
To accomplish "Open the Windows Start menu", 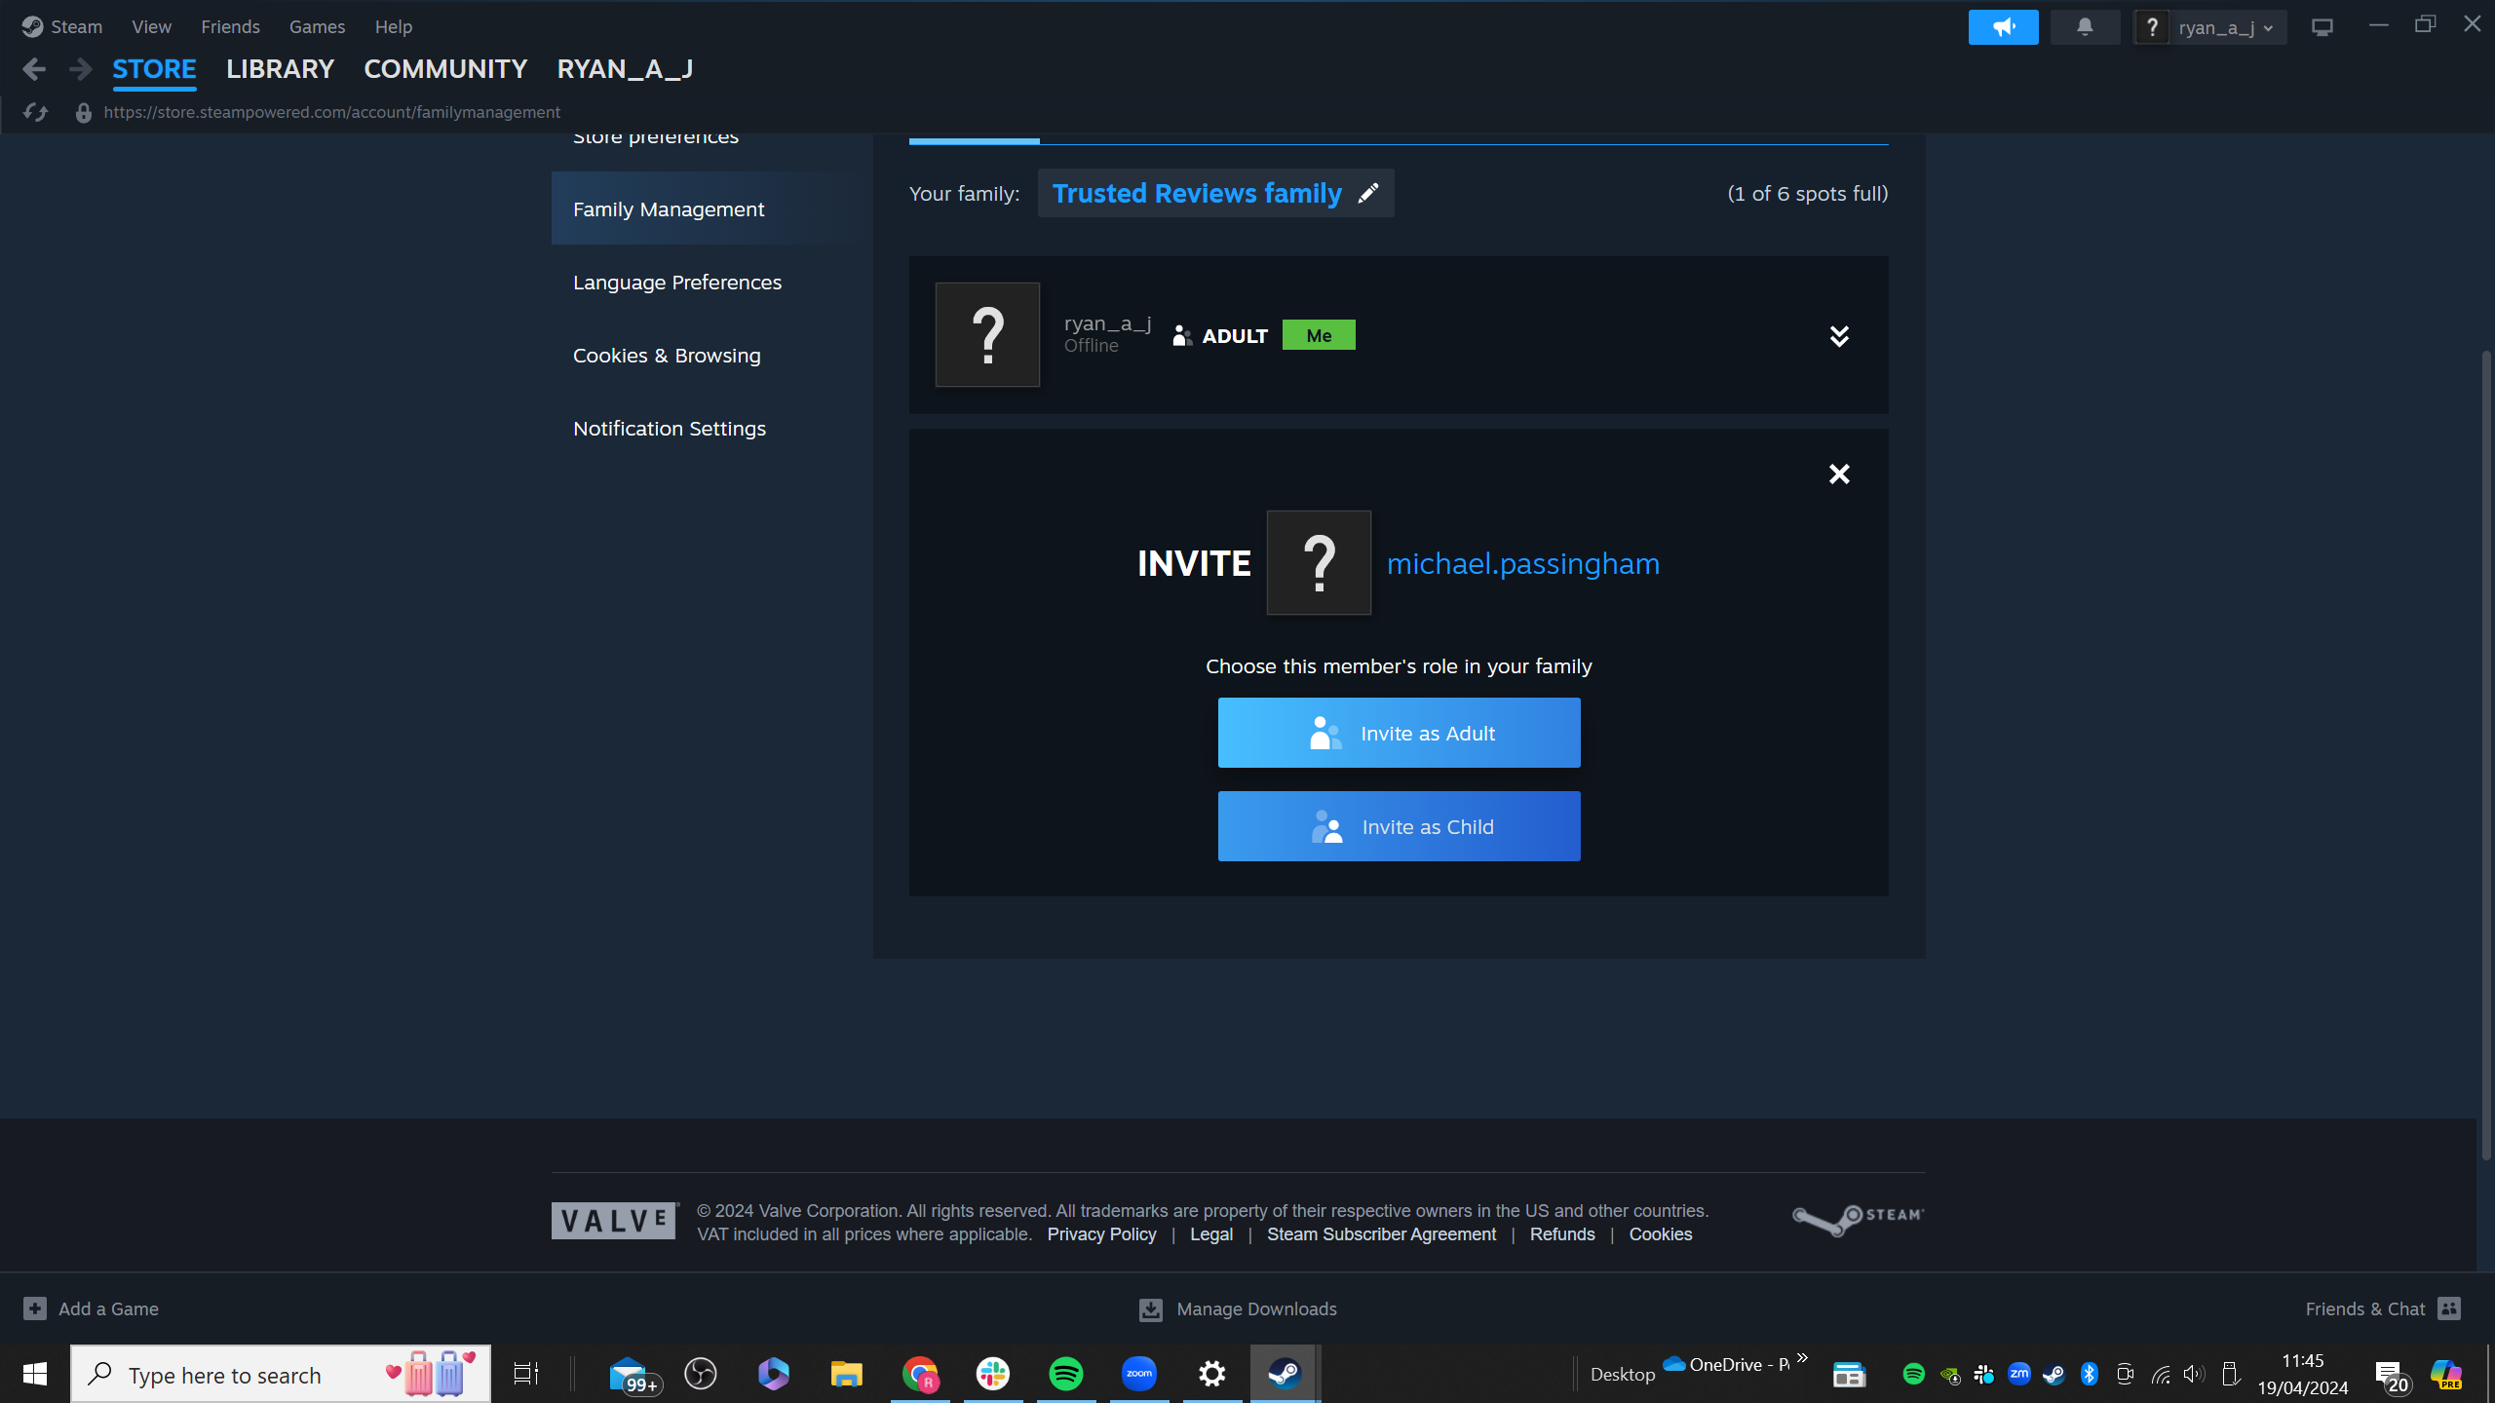I will coord(35,1374).
